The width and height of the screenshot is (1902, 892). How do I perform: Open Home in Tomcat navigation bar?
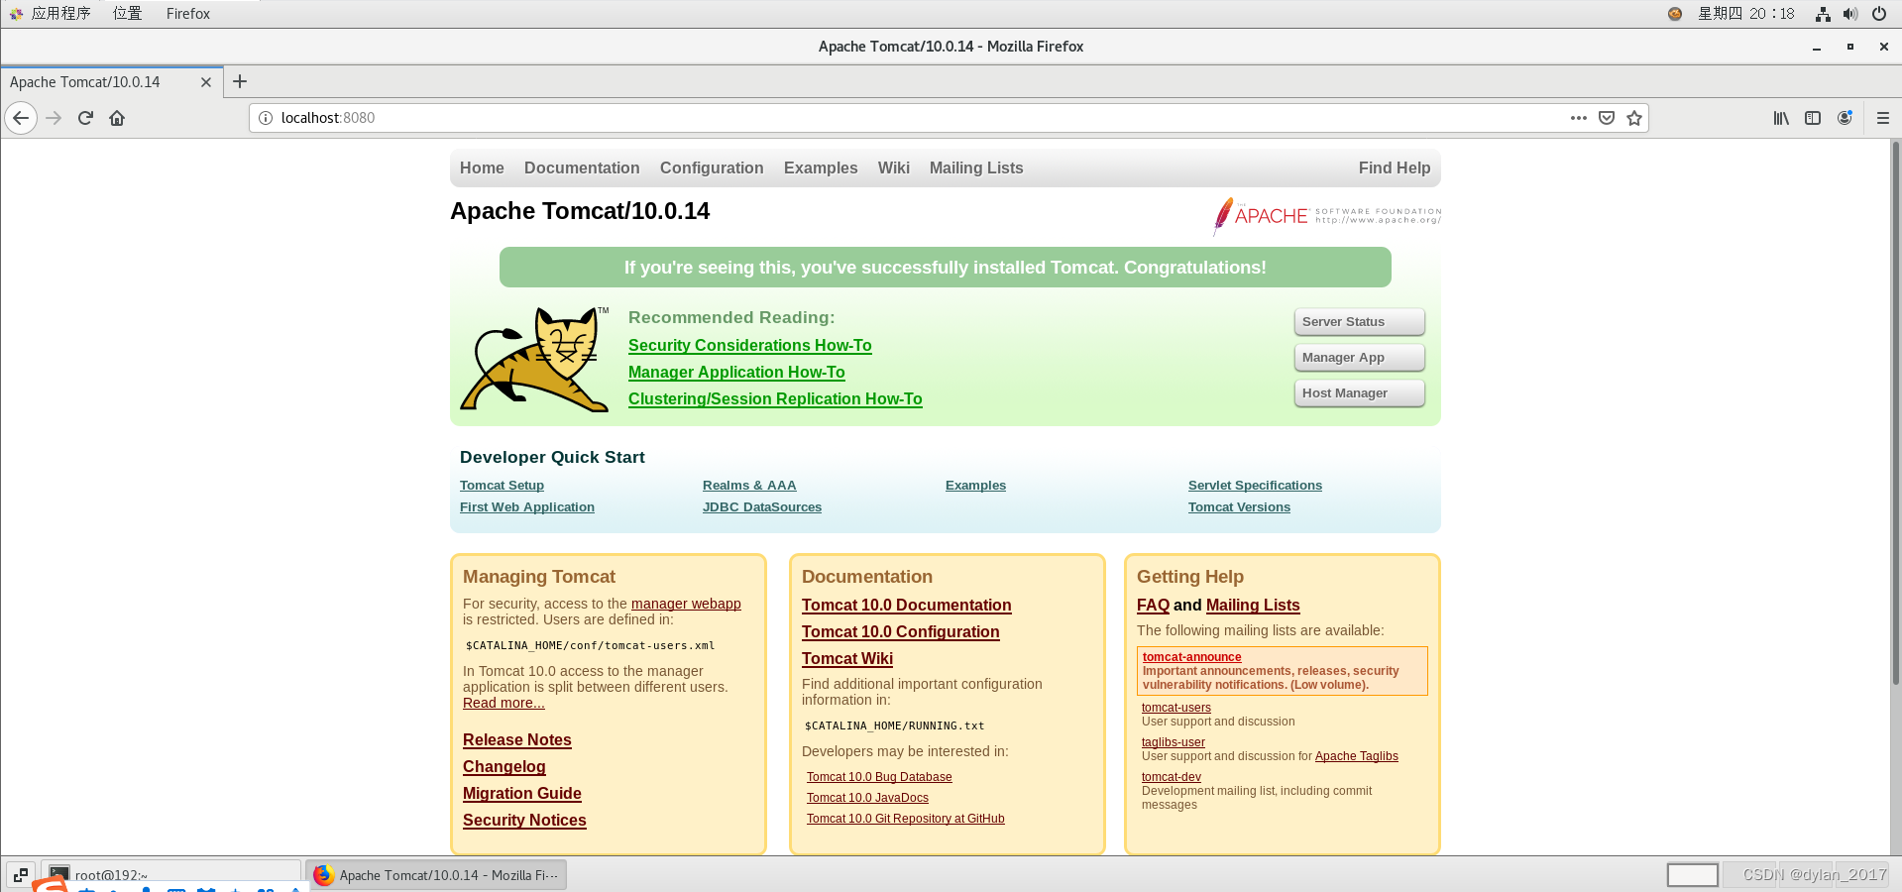[482, 168]
